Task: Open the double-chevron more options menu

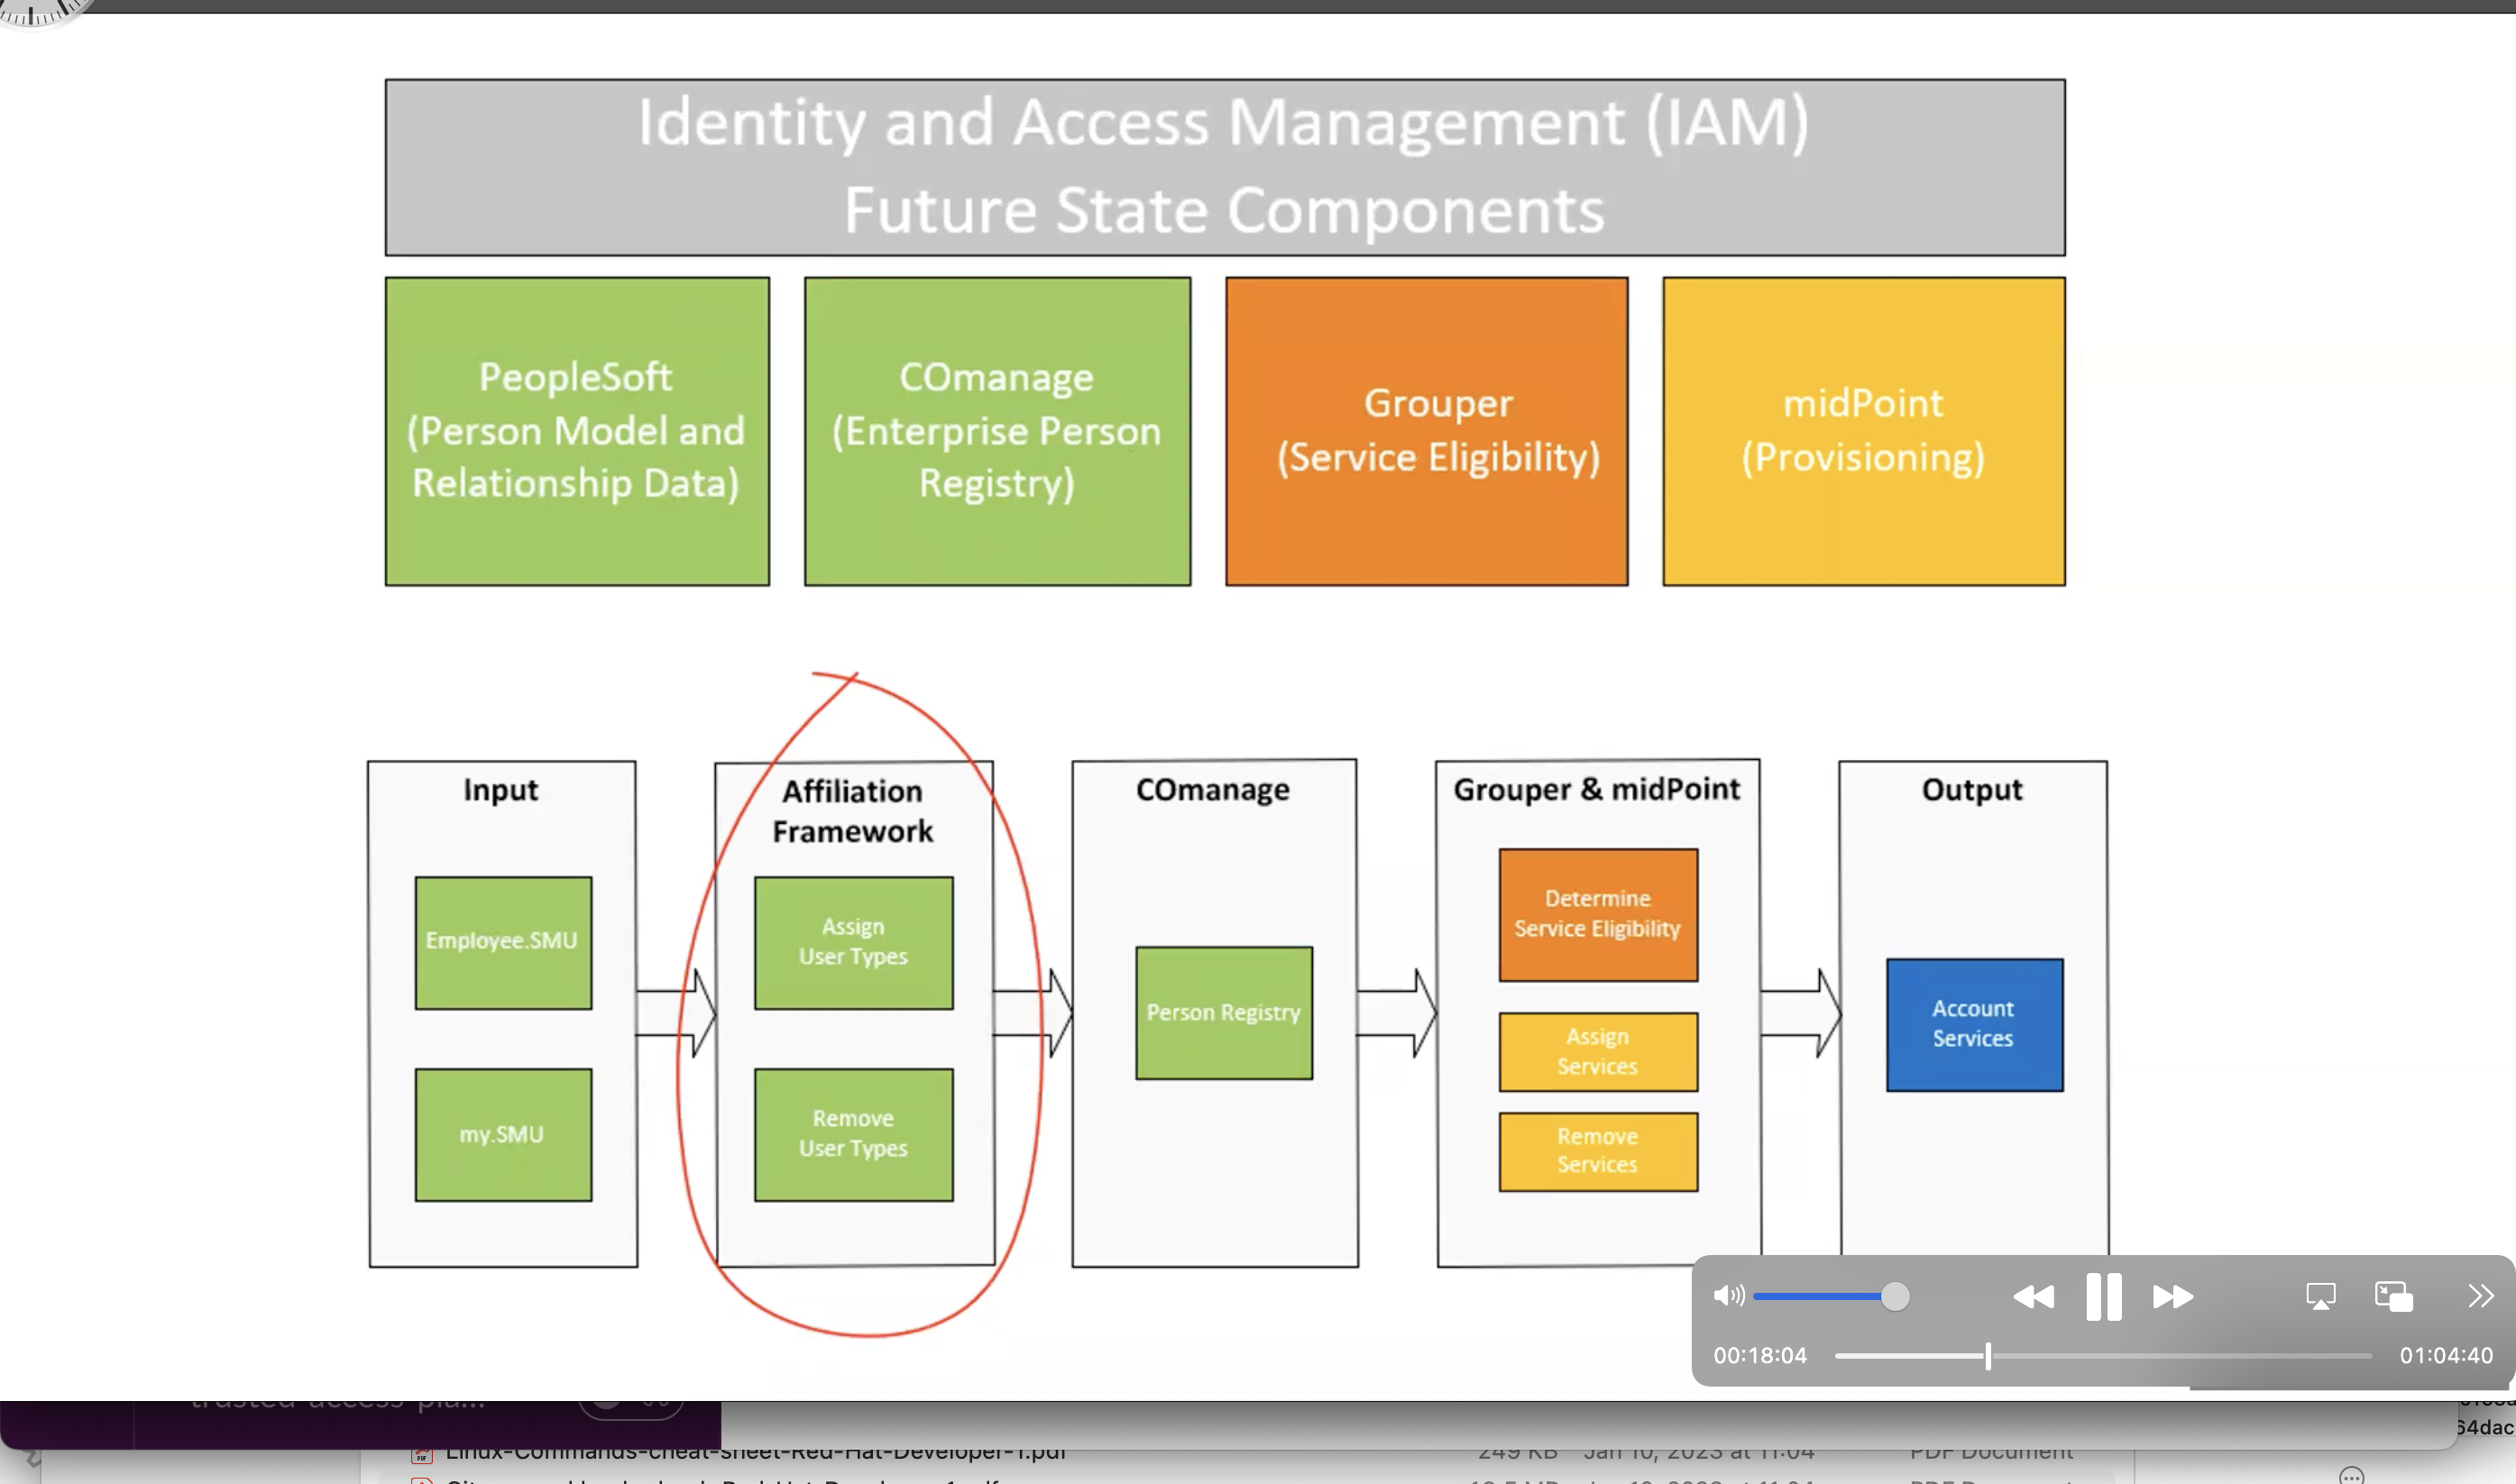Action: (x=2481, y=1296)
